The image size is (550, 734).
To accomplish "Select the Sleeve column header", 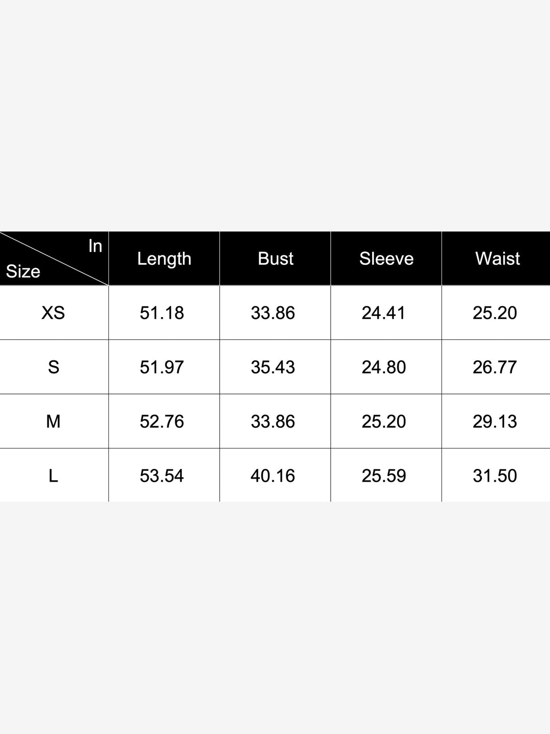I will coord(386,258).
